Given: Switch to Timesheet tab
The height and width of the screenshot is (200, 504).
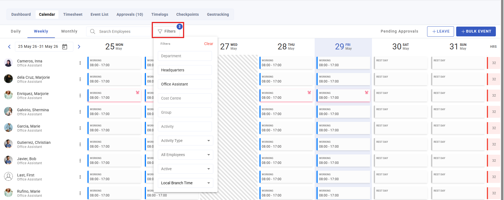Looking at the screenshot, I should pos(73,14).
